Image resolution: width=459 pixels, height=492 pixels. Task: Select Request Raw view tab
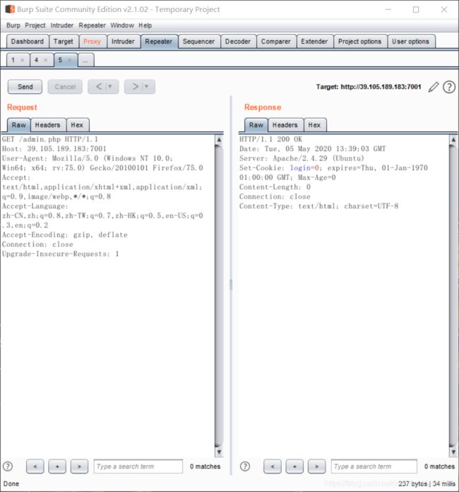19,125
